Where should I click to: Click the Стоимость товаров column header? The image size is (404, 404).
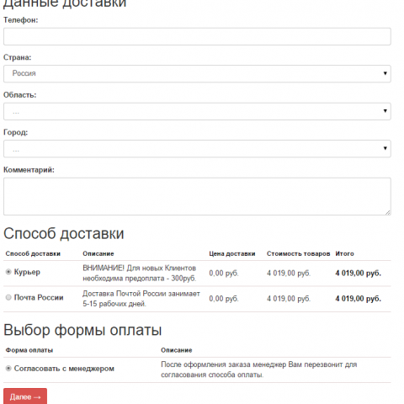coord(299,253)
